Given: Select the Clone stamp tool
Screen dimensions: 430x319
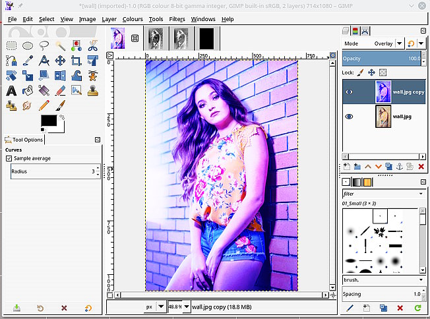Looking at the screenshot, I should click(93, 91).
